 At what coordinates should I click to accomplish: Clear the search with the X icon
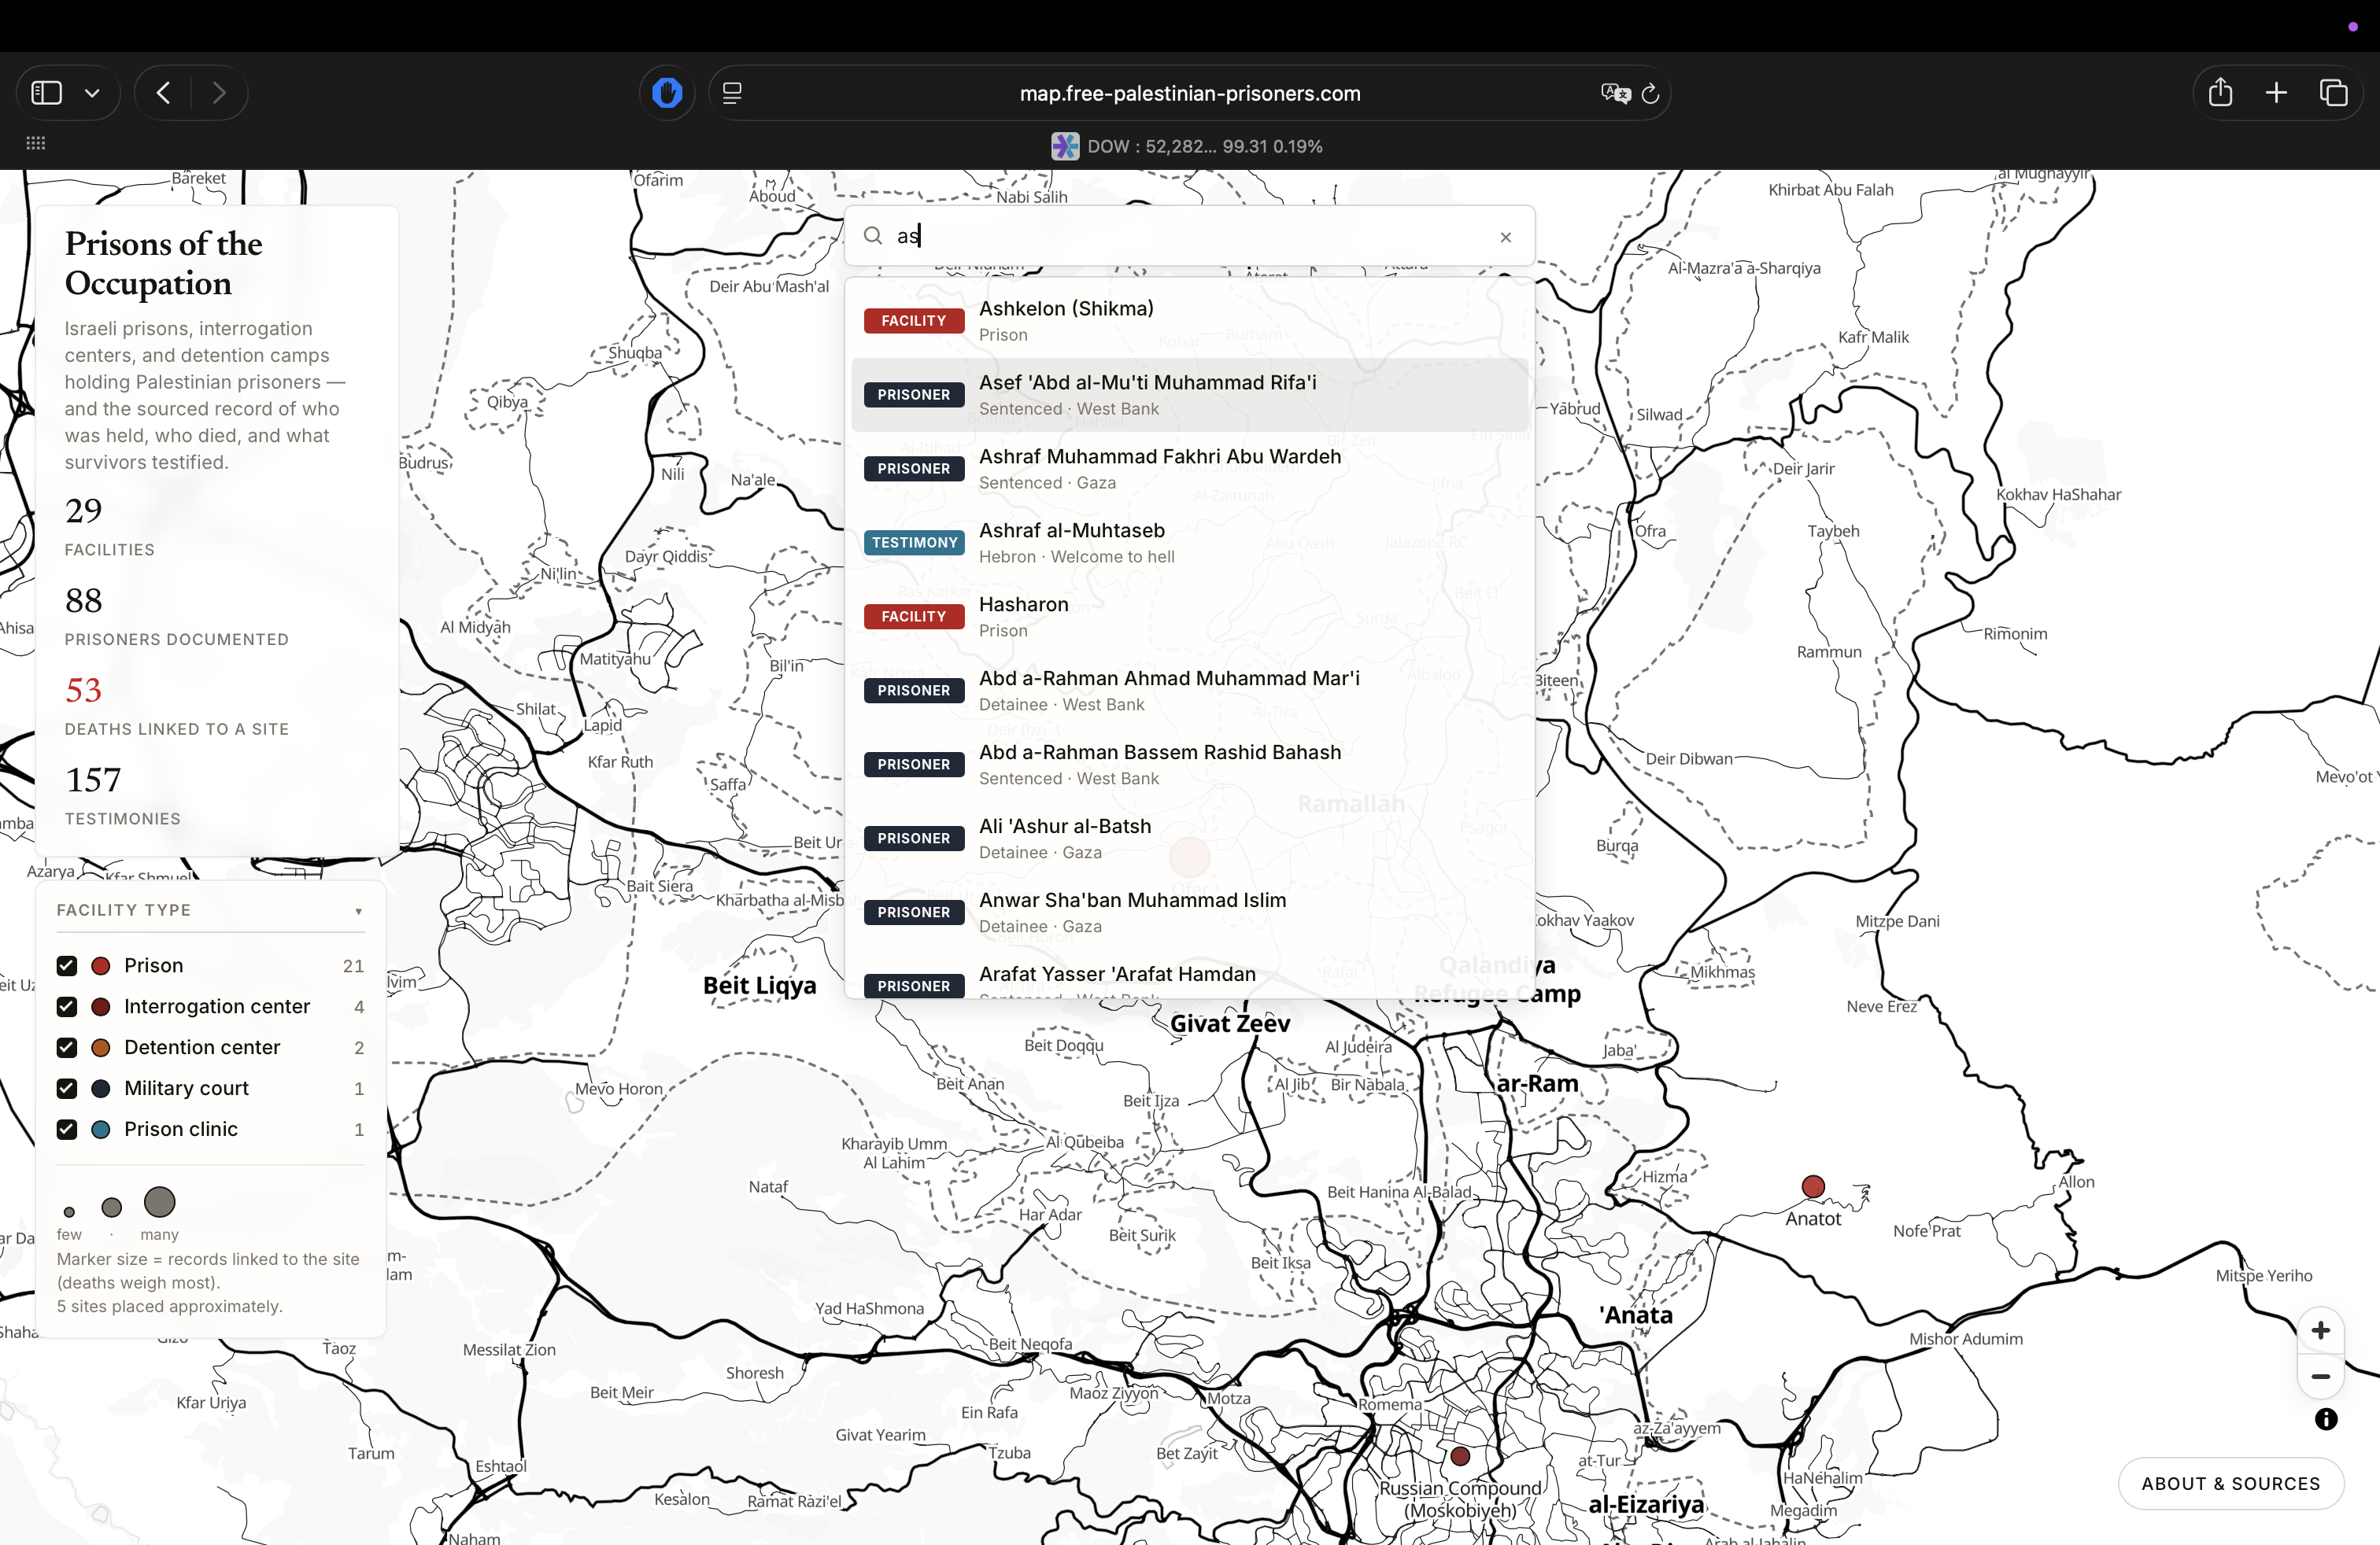[x=1506, y=237]
